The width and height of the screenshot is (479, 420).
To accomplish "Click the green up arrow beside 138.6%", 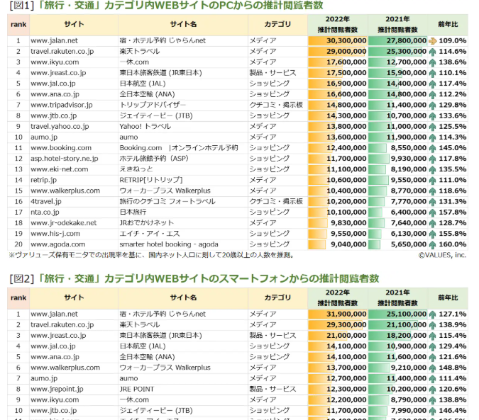I will tap(433, 62).
